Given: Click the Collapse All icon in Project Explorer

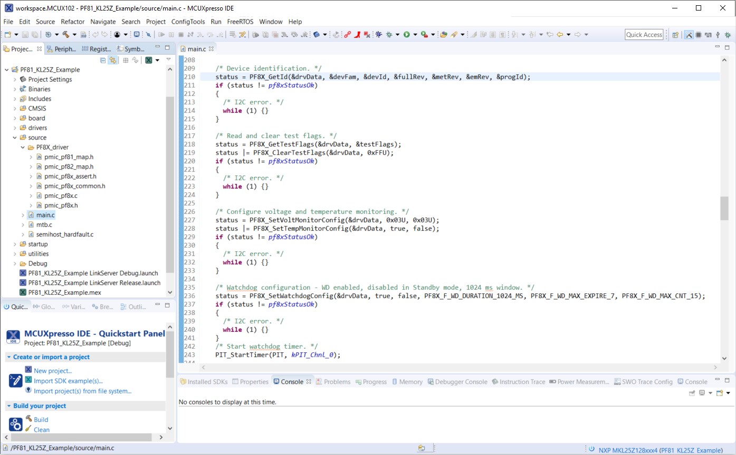Looking at the screenshot, I should click(103, 61).
